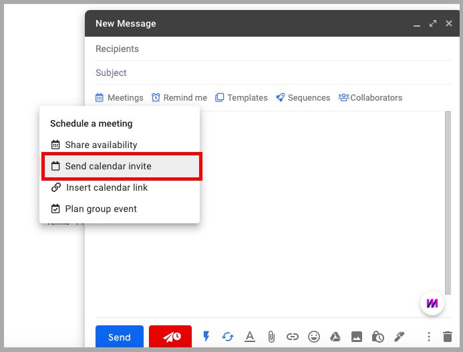
Task: Click the purple M floating badge
Action: [432, 303]
